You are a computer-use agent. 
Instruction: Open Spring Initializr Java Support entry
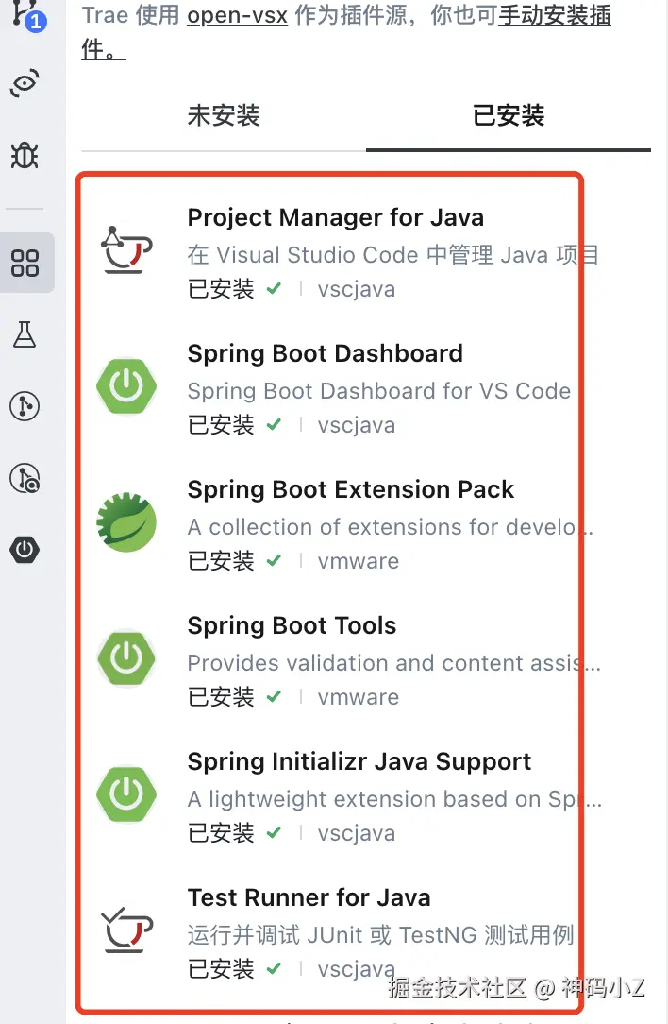359,761
